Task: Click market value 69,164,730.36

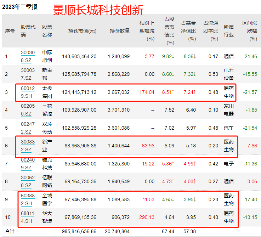Action: point(80,181)
